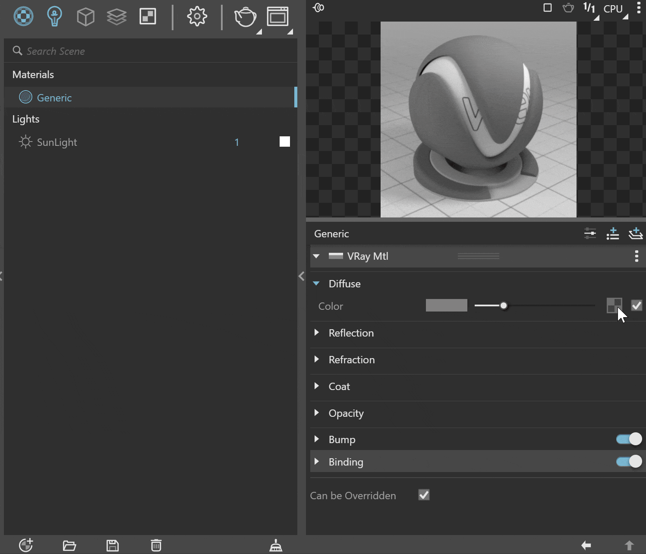Toggle the Can be Overridden checkbox
The height and width of the screenshot is (554, 646).
coord(424,495)
